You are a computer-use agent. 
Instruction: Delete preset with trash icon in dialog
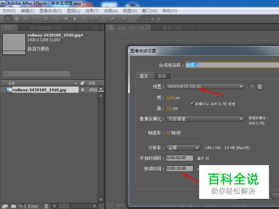[260, 87]
